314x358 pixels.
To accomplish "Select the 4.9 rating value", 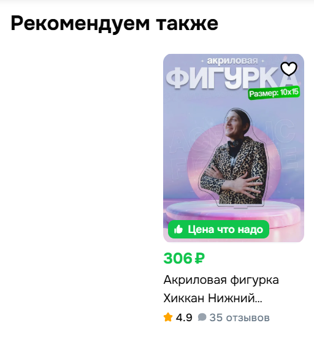I will [x=184, y=318].
